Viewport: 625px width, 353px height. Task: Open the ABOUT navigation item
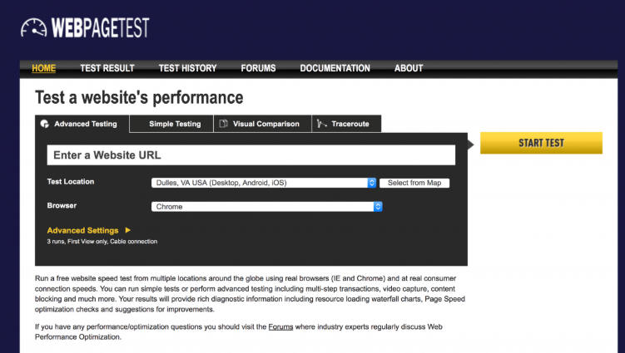409,68
